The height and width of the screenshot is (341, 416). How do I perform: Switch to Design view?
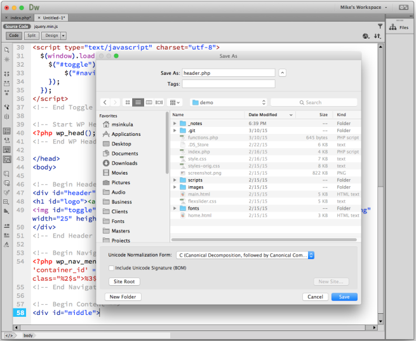tap(51, 36)
